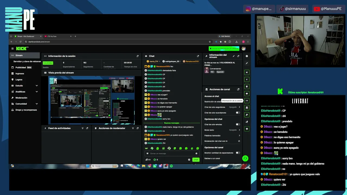Image resolution: width=347 pixels, height=195 pixels.
Task: Pop out the Información del stream panel
Action: coord(238,56)
